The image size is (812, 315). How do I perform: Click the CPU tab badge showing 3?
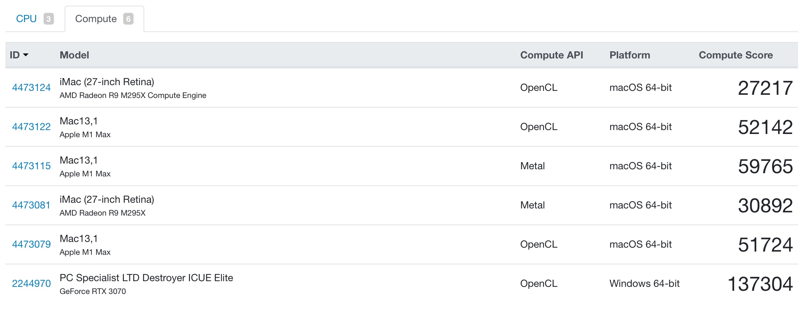click(49, 19)
